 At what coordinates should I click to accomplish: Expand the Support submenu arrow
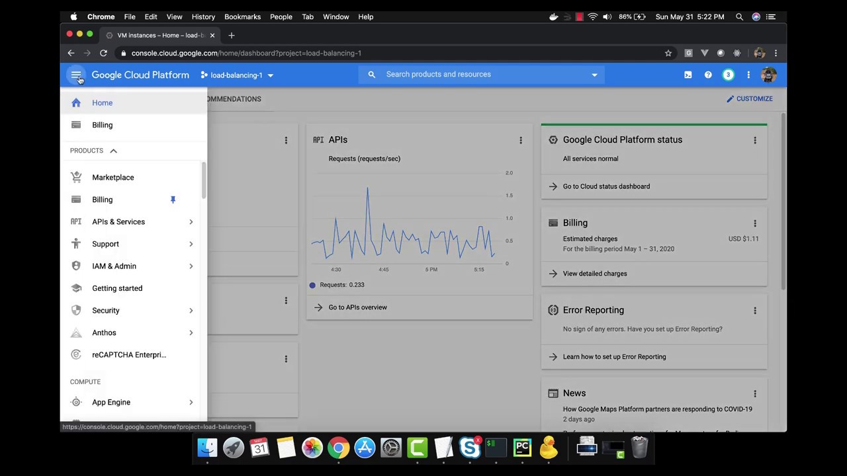click(191, 244)
